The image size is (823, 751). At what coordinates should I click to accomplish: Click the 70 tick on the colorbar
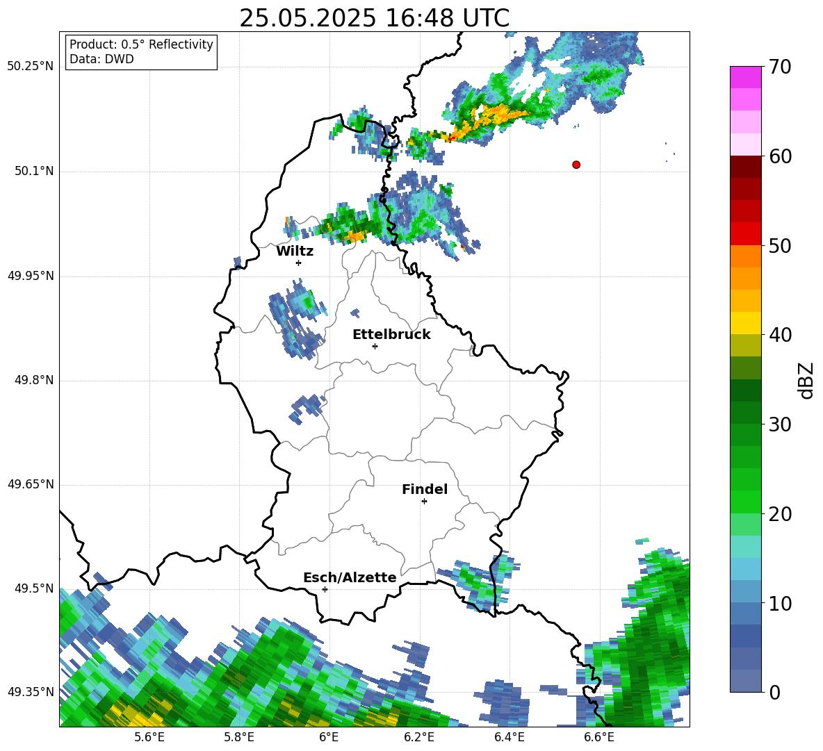pos(780,67)
